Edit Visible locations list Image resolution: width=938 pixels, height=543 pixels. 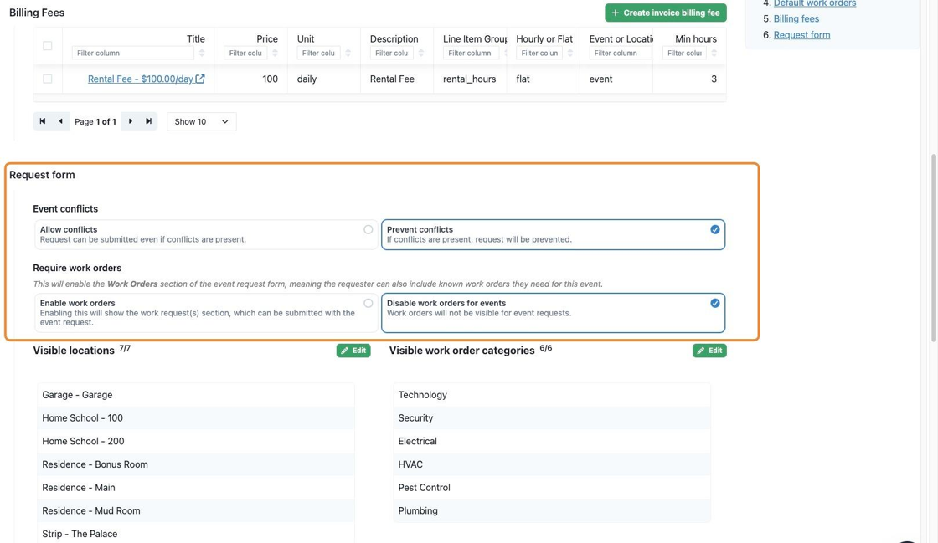click(353, 351)
